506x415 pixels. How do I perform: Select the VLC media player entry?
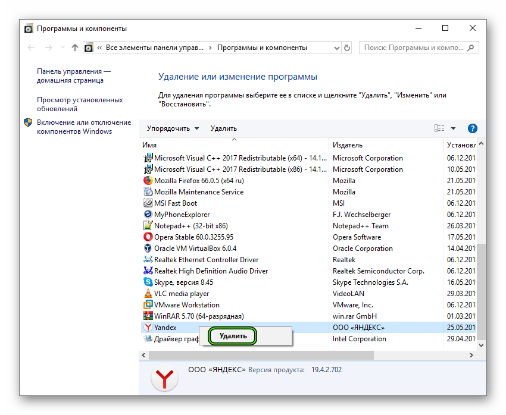click(x=308, y=293)
